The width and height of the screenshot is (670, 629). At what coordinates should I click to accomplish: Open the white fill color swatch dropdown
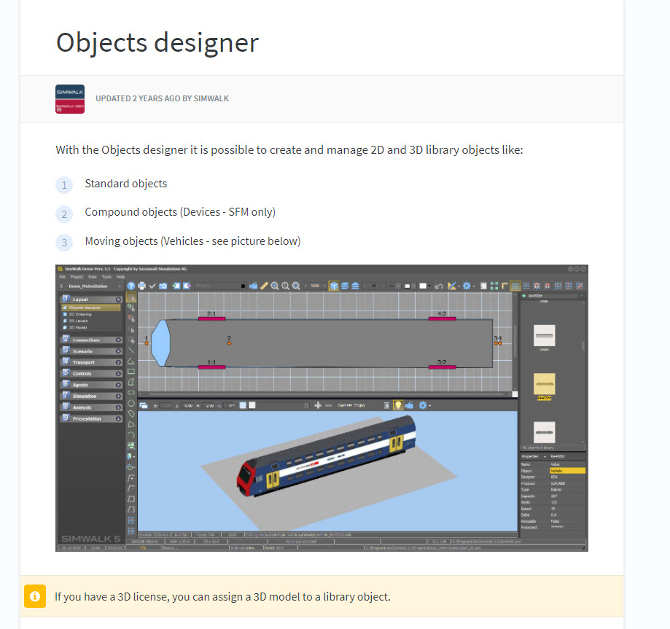pyautogui.click(x=424, y=286)
